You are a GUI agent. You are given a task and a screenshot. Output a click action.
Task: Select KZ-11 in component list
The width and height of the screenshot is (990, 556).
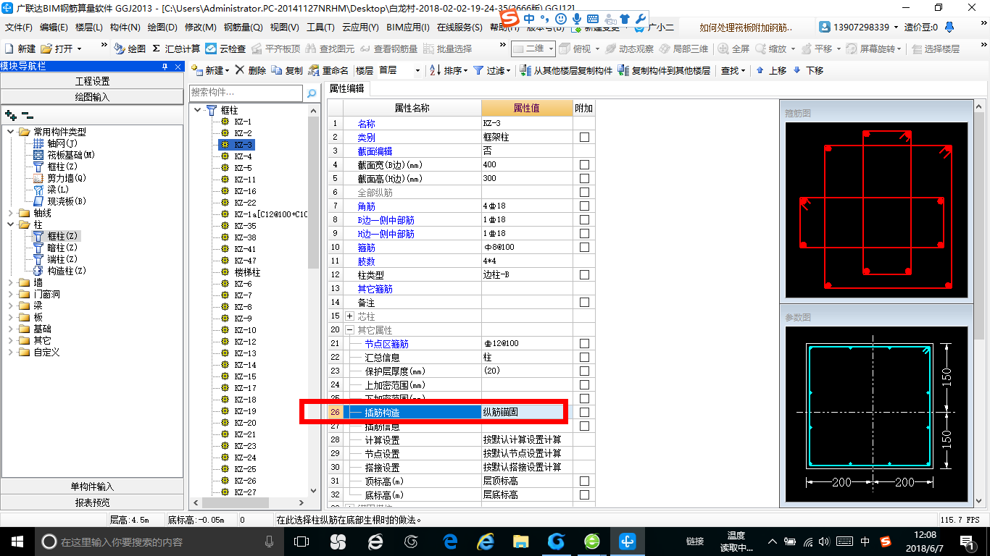(245, 180)
